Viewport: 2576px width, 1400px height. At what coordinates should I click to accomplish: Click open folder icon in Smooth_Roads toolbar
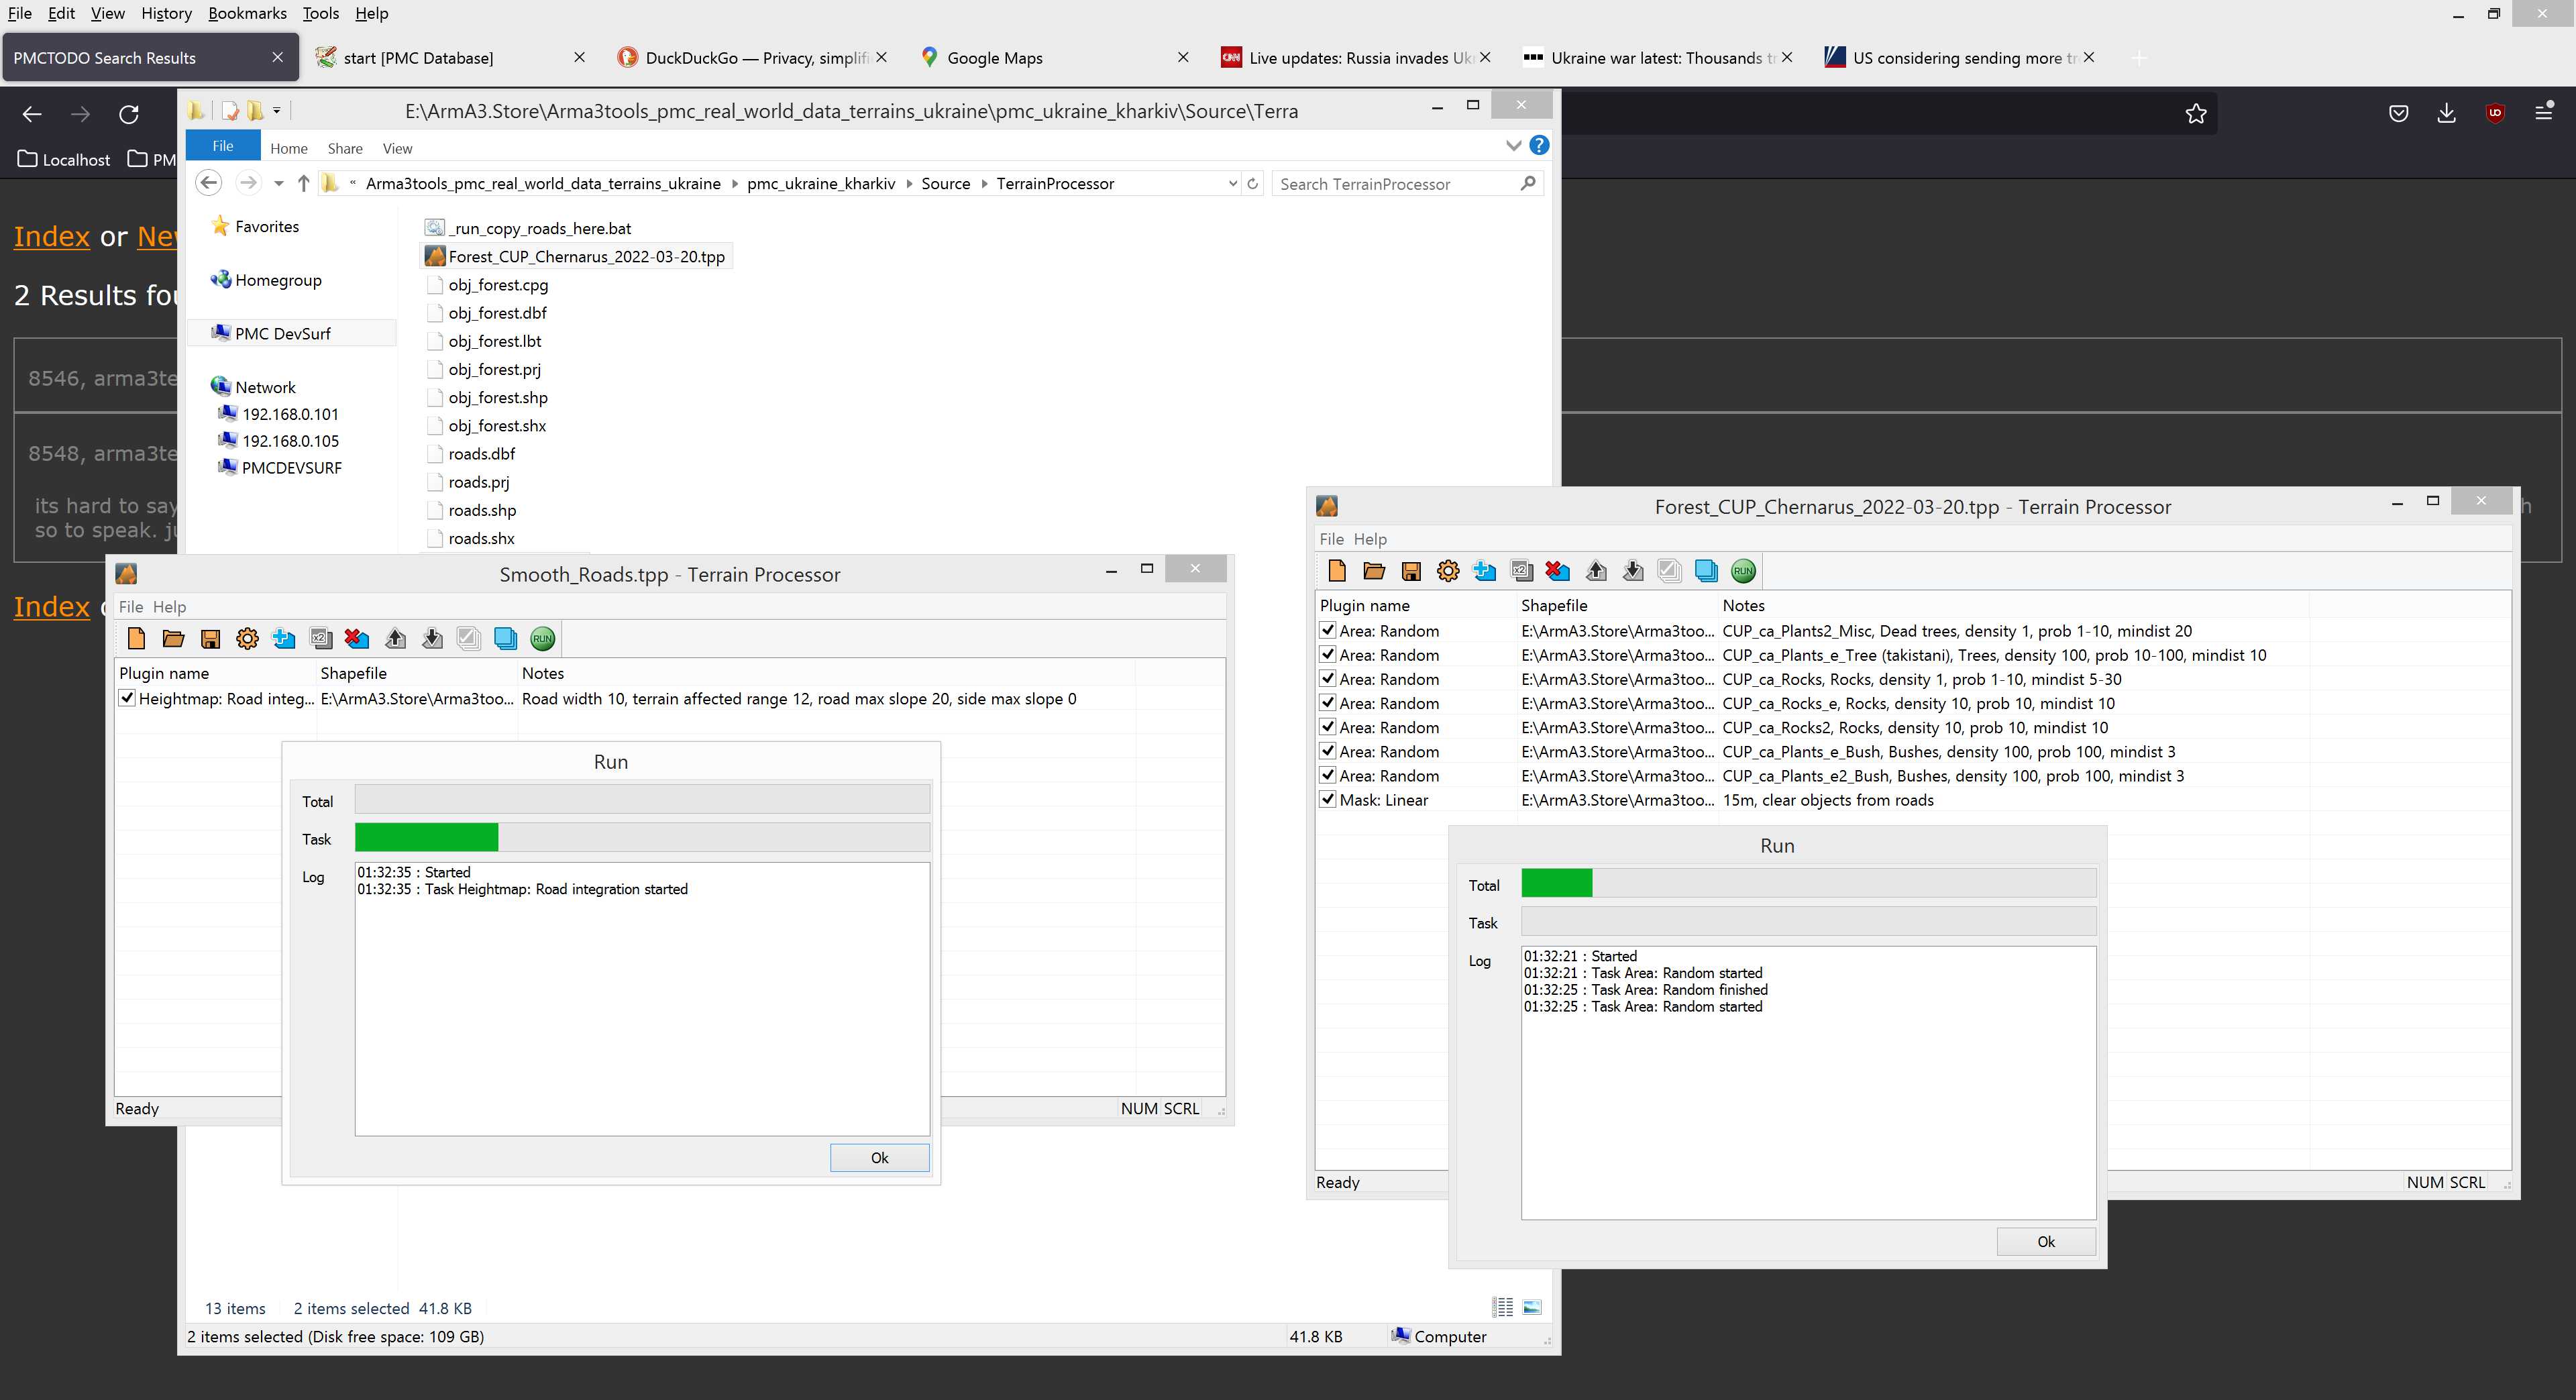[x=173, y=639]
